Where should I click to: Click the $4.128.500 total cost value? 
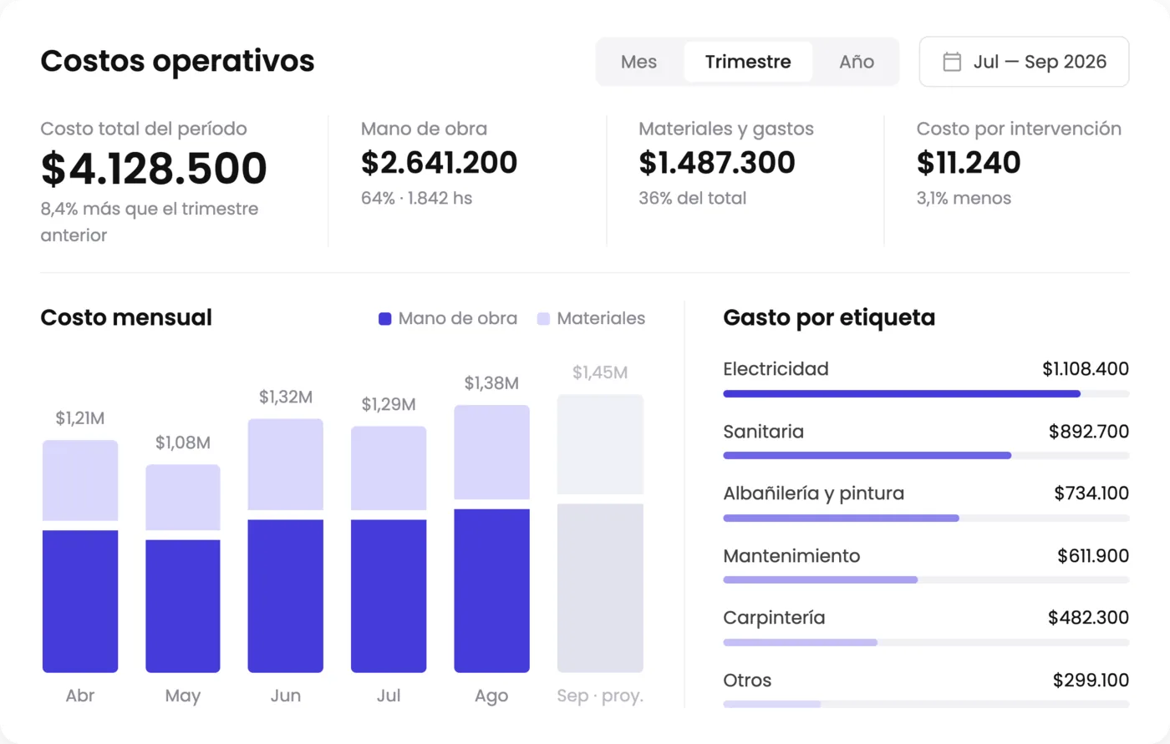pos(154,169)
